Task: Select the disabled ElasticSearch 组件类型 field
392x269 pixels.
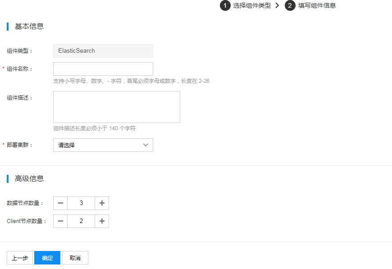Action: click(x=103, y=51)
